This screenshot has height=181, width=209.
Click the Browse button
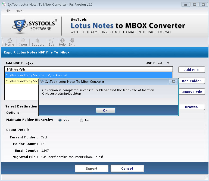[192, 107]
